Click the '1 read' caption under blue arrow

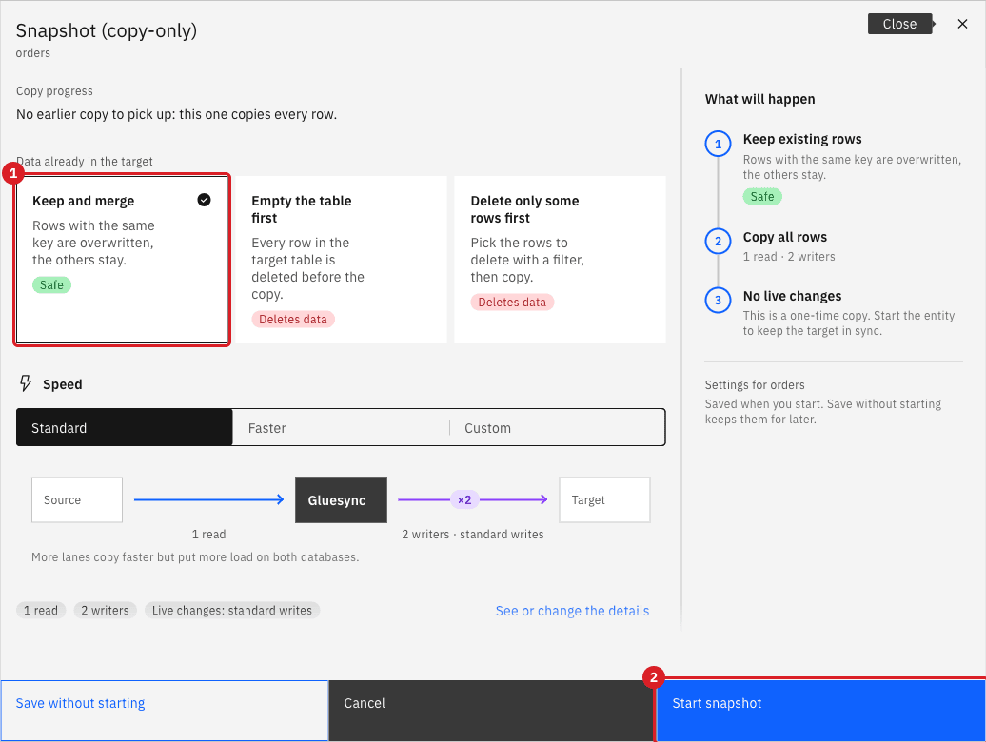208,534
